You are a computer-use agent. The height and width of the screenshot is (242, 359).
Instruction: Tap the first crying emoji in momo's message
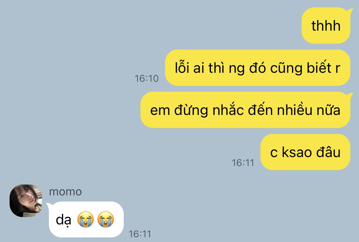point(86,219)
